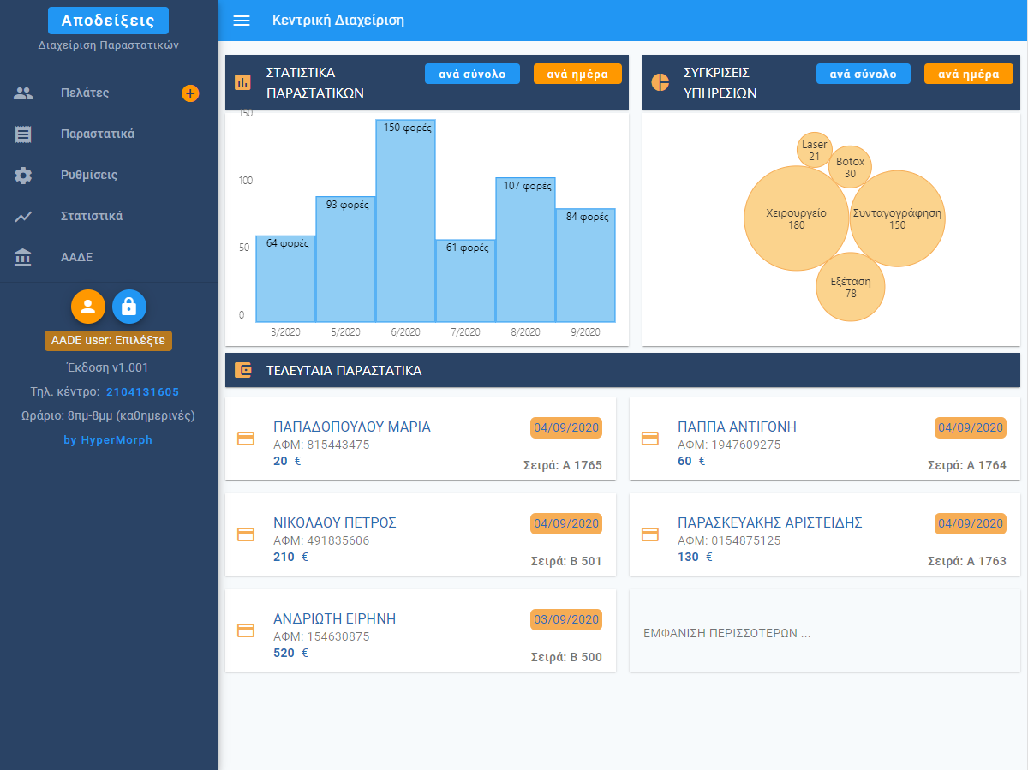Click the orange add customer plus icon
The height and width of the screenshot is (770, 1028).
(x=190, y=93)
